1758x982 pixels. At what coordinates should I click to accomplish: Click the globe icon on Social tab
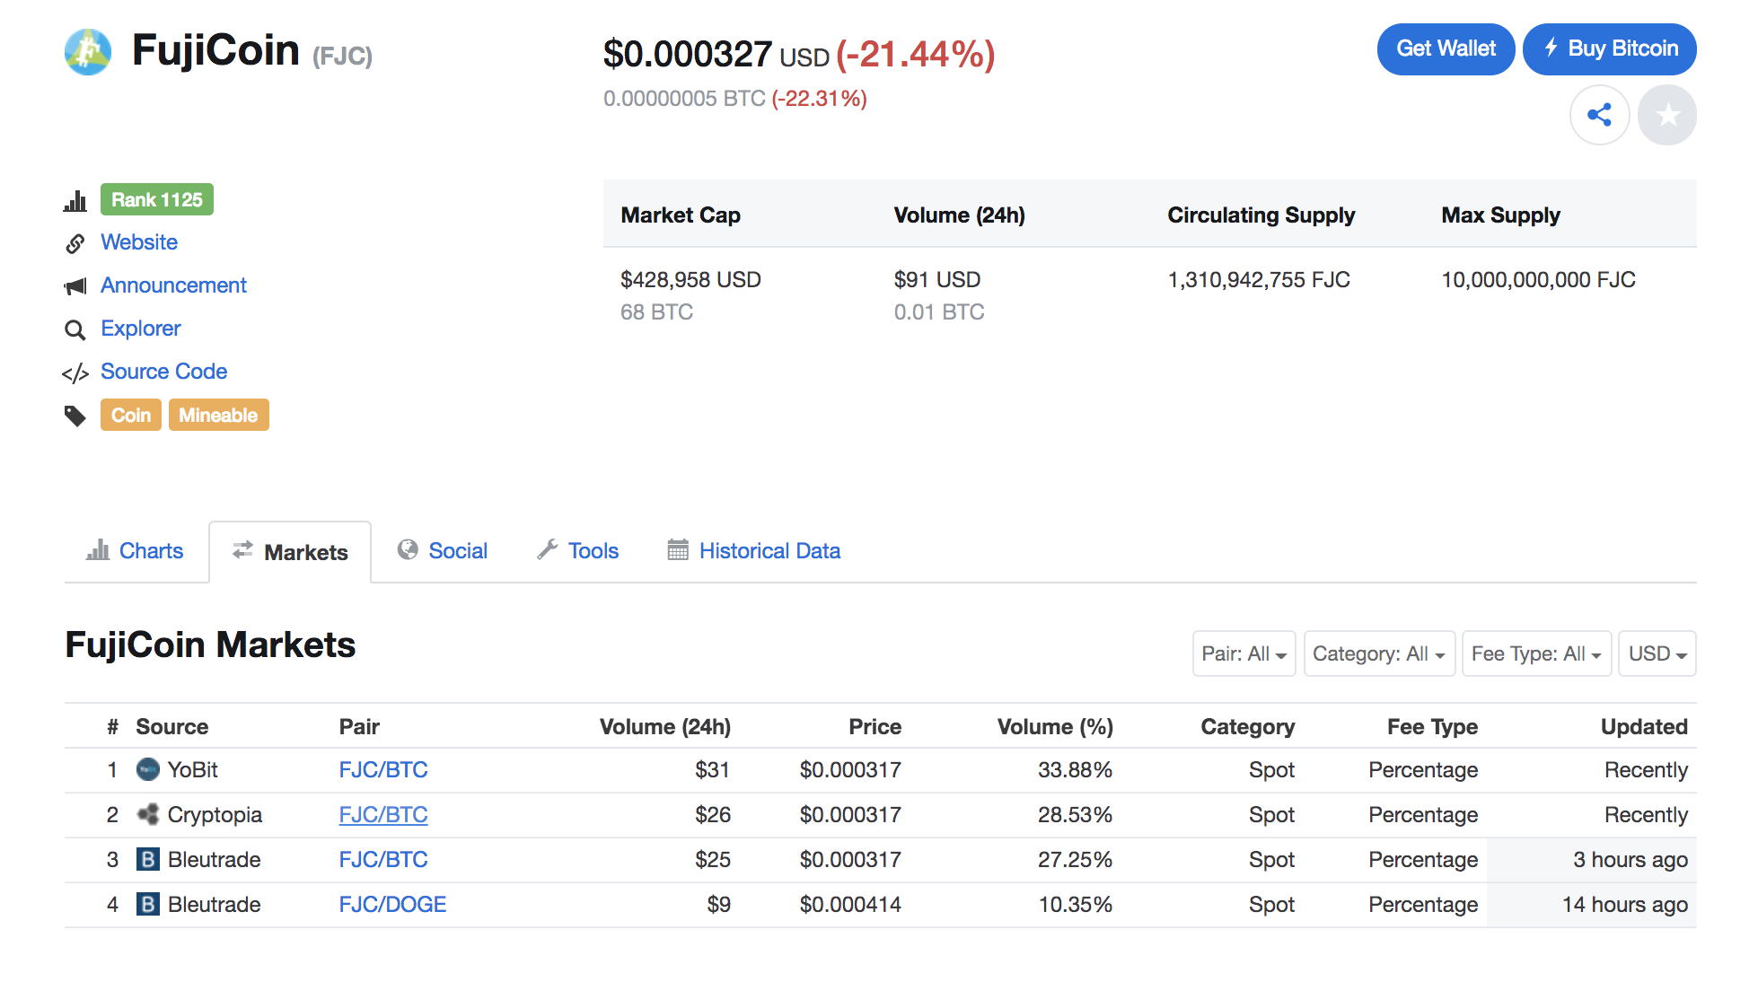click(408, 549)
